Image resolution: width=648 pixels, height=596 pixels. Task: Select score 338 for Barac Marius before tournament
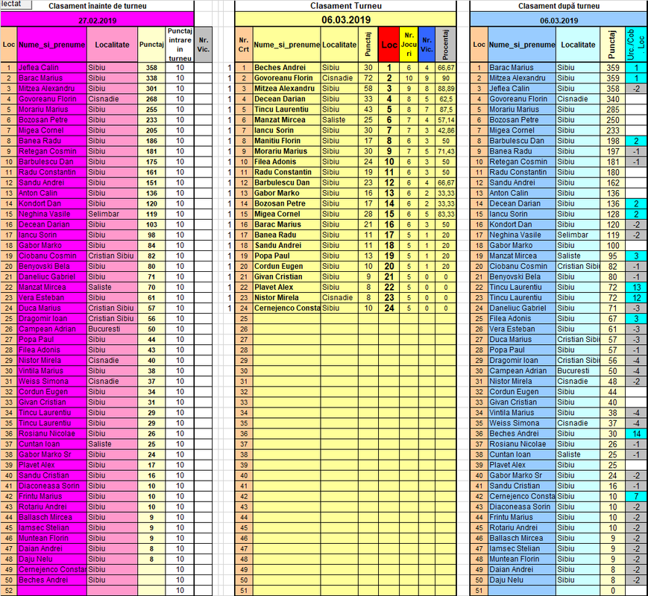click(151, 78)
